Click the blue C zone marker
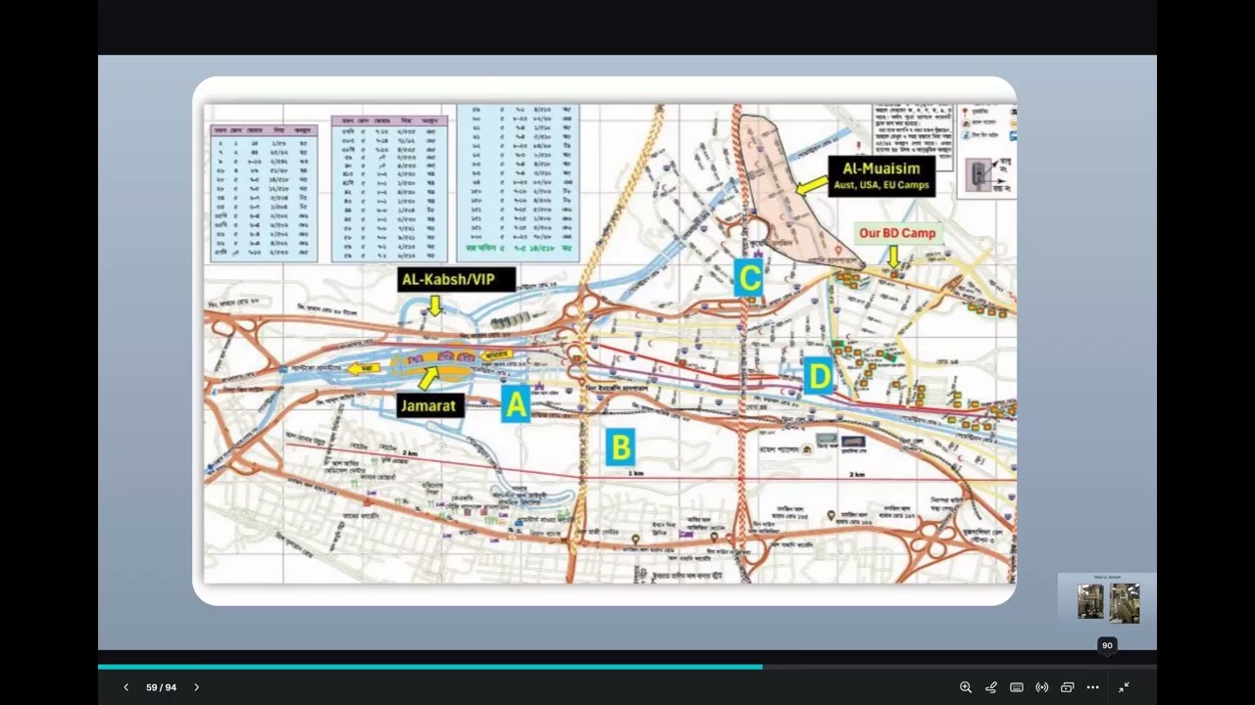This screenshot has height=705, width=1255. (749, 278)
